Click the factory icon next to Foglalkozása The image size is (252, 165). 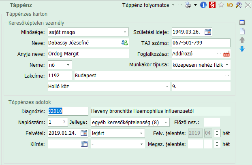(x=226, y=53)
